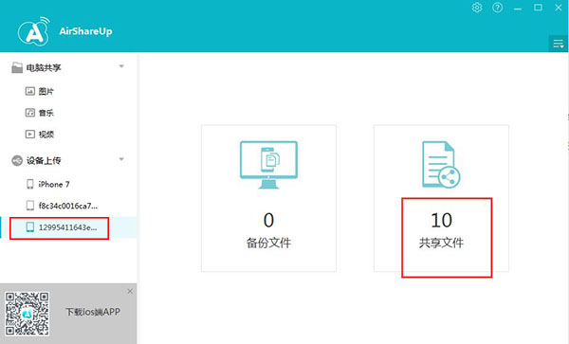Screen dimensions: 569x344
Task: Click the AirShareUp logo icon
Action: tap(33, 31)
